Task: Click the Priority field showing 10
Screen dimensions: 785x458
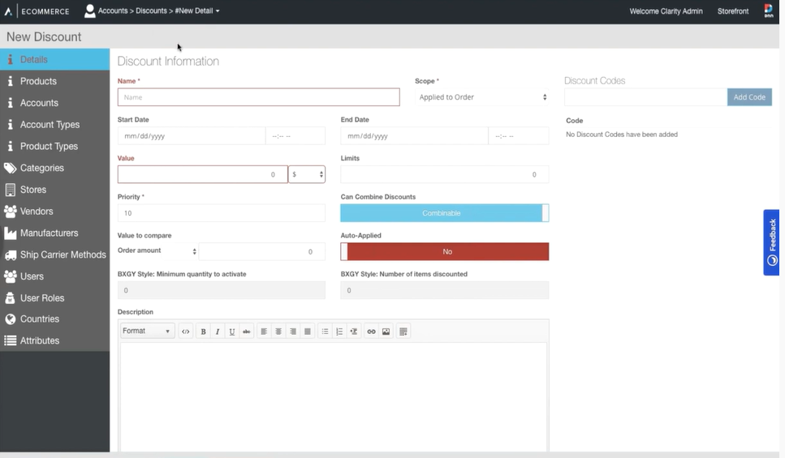Action: [x=222, y=213]
